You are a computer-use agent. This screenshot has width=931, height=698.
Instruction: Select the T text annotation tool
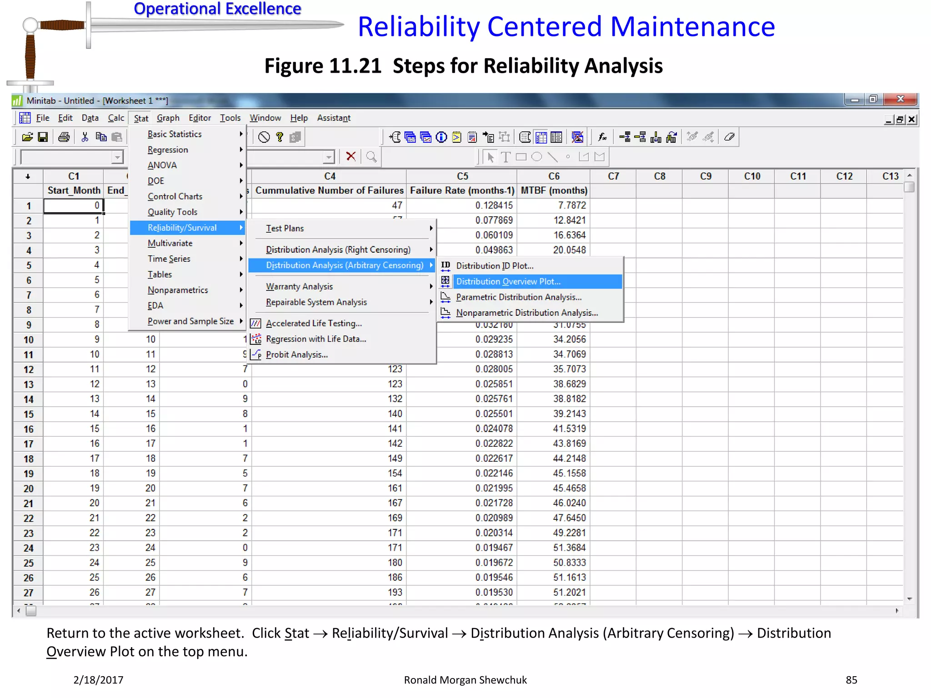coord(506,157)
